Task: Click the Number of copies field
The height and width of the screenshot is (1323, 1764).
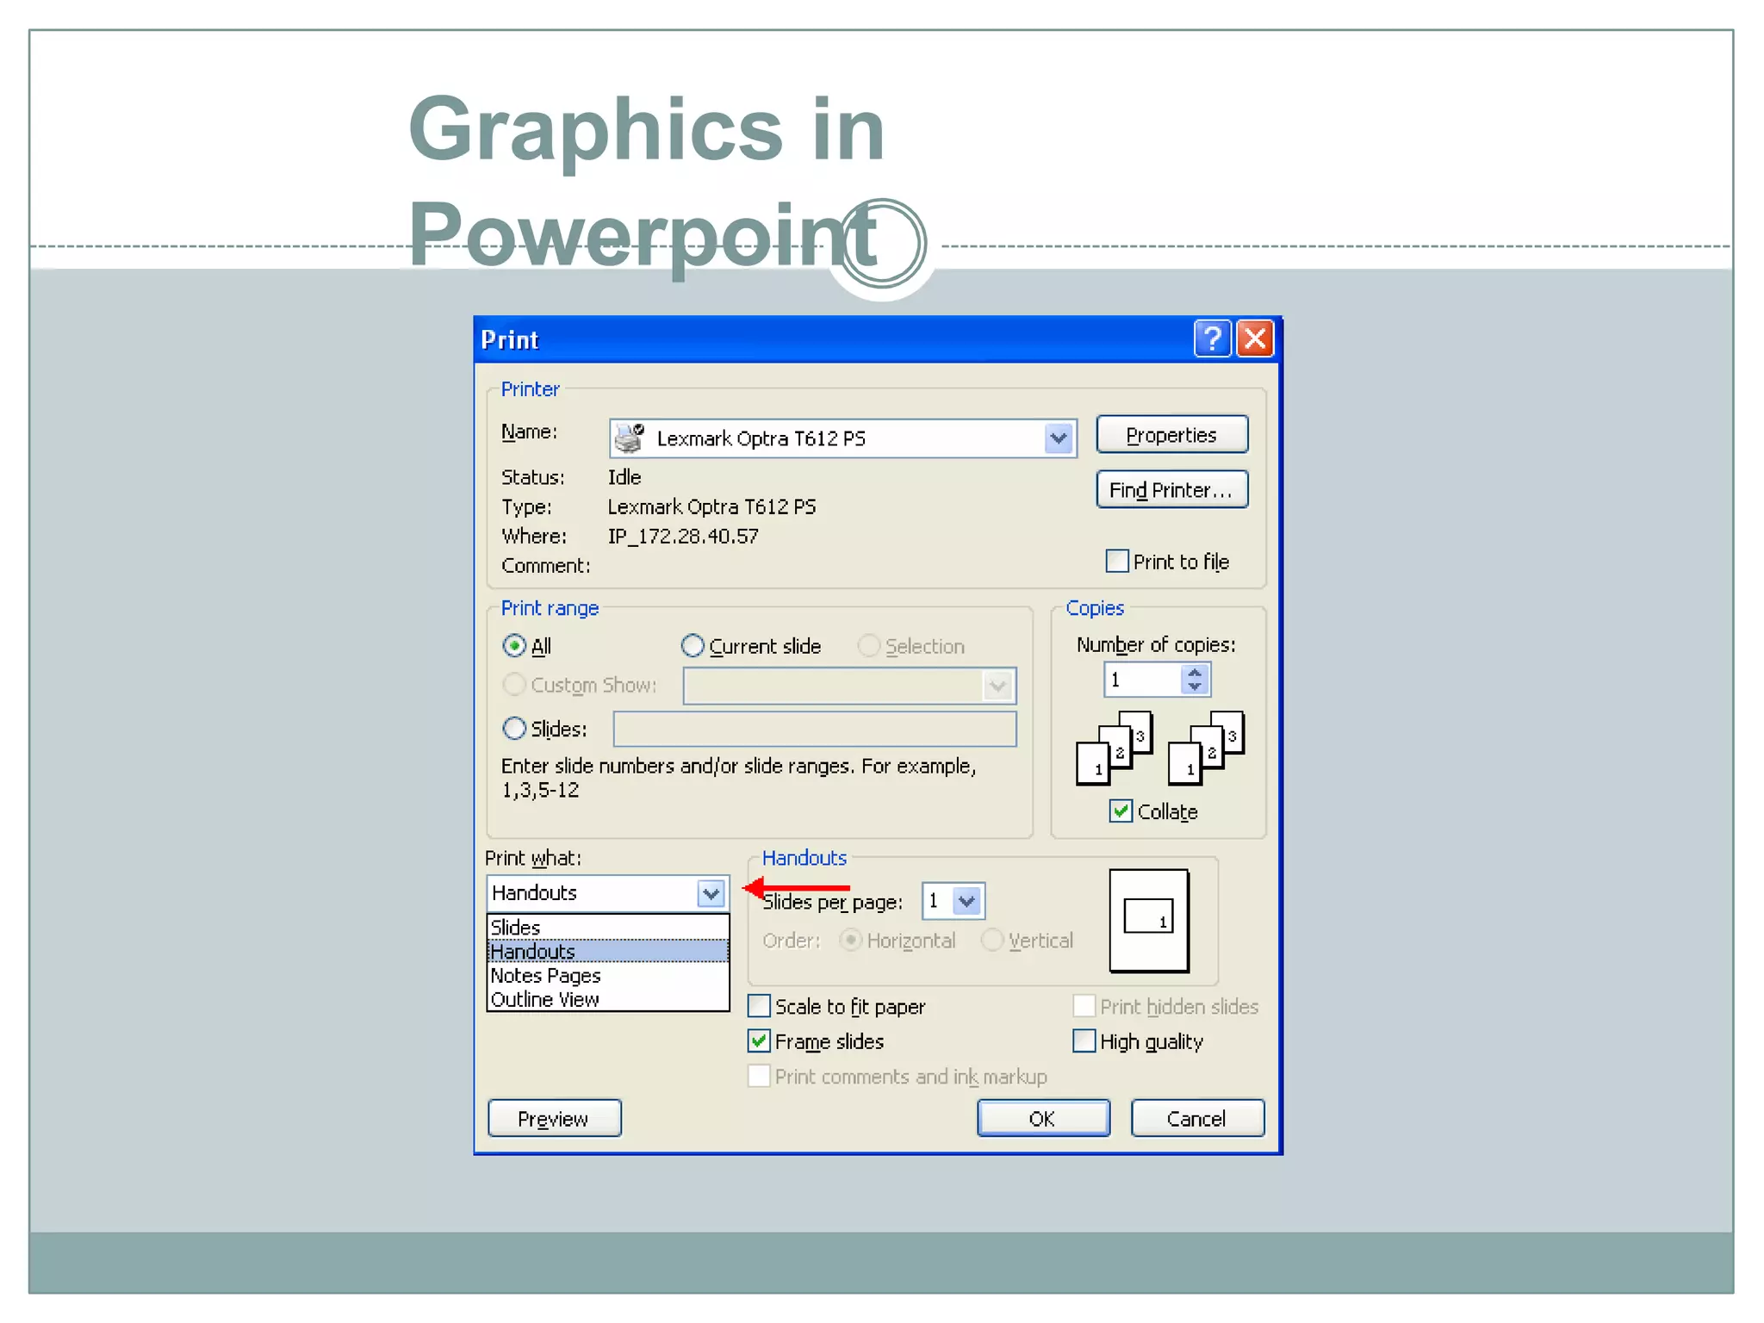Action: pos(1143,680)
